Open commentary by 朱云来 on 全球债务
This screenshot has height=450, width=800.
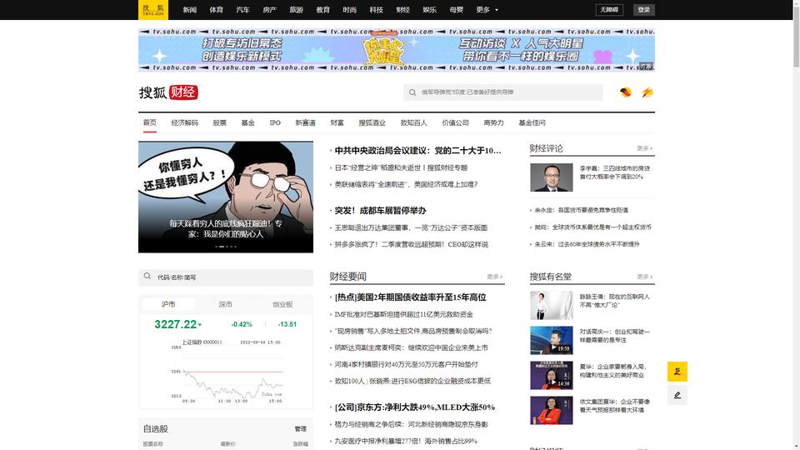coord(587,244)
